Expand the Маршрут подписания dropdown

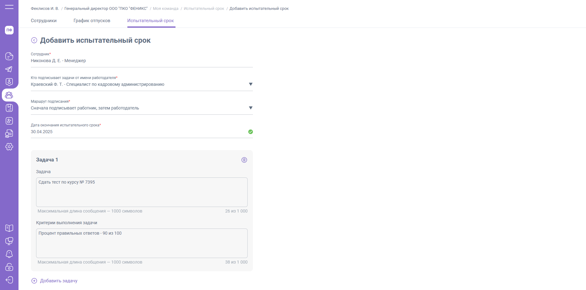pyautogui.click(x=250, y=108)
